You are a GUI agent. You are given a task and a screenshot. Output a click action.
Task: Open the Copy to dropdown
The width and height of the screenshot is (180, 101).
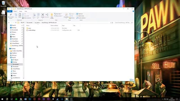pyautogui.click(x=38, y=16)
